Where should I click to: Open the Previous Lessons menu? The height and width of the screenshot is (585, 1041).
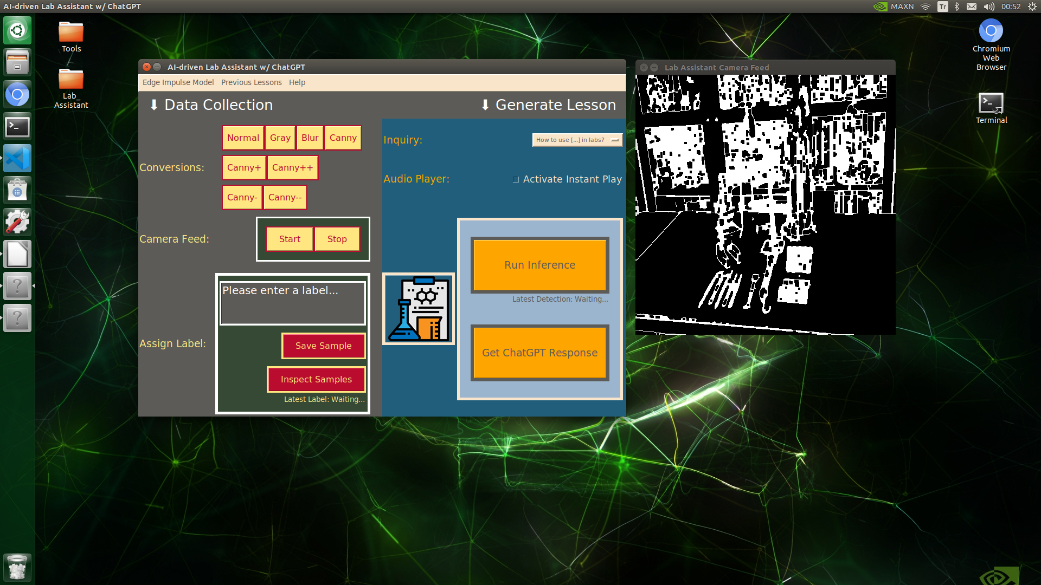point(252,82)
